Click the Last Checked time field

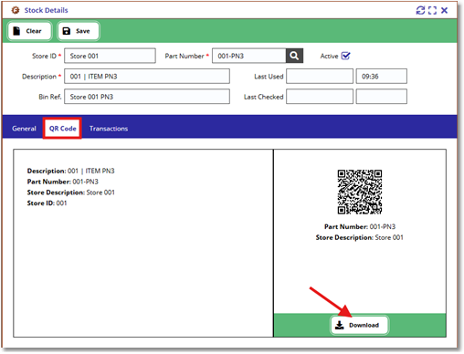pos(382,97)
